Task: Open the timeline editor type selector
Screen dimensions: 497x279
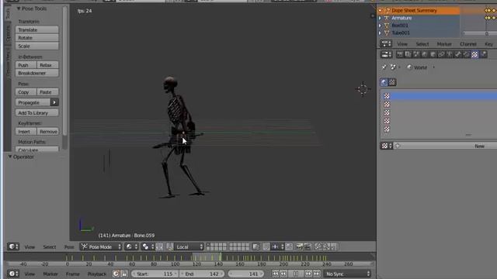Action: pyautogui.click(x=13, y=274)
